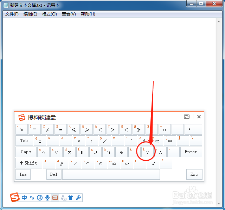Click the Notepad scrollbar up arrow

(219, 21)
